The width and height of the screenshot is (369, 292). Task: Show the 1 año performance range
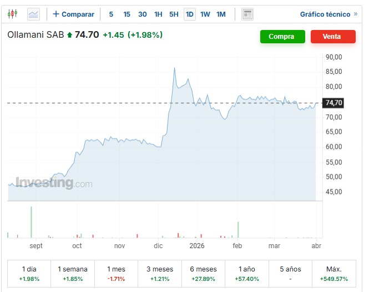[x=247, y=273]
